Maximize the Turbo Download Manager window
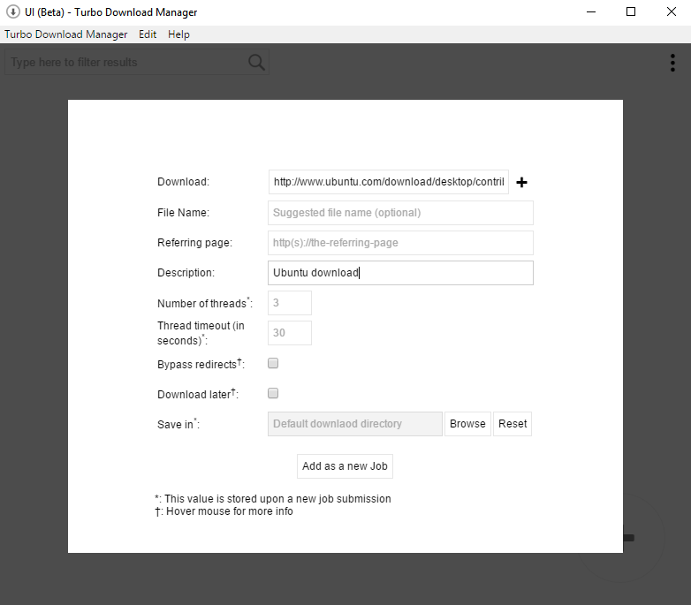Viewport: 691px width, 605px height. point(631,12)
